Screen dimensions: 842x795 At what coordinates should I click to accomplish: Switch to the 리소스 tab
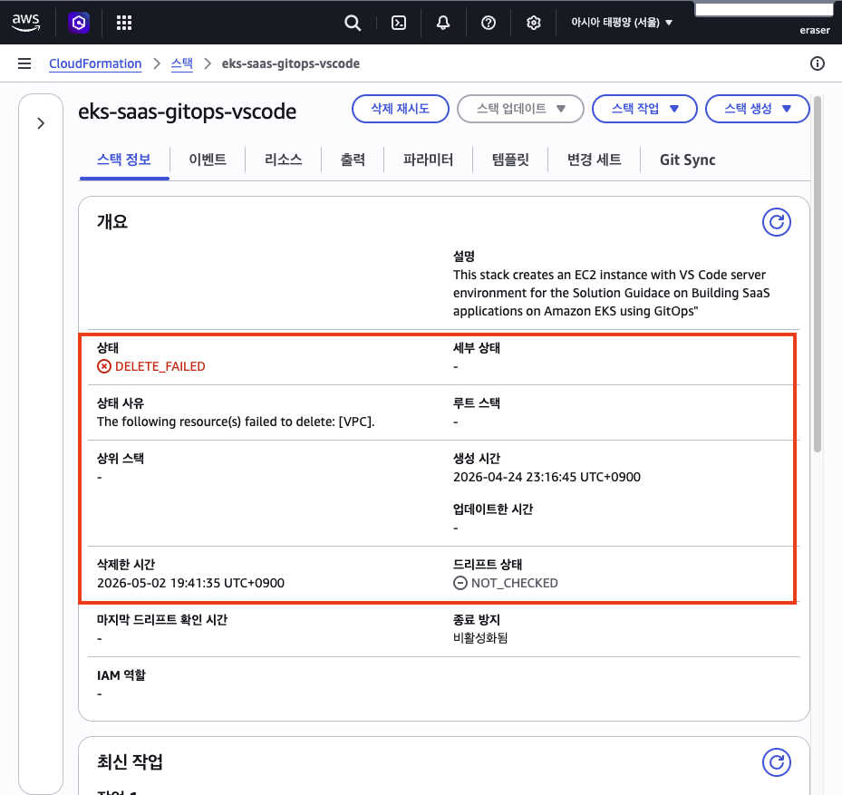284,160
